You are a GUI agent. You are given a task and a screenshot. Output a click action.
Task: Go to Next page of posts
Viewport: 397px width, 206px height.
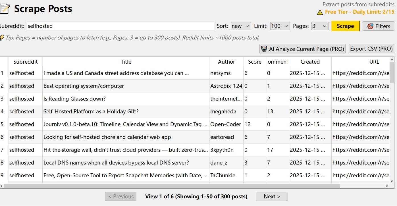pyautogui.click(x=272, y=196)
